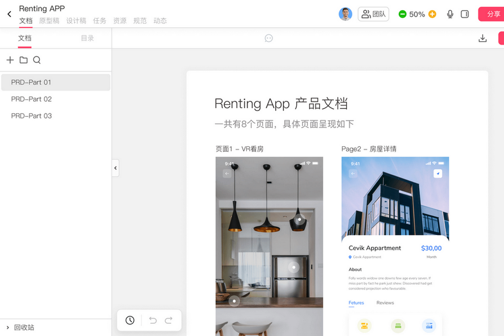Expand the 回收站 recycle bin
Screen dimensions: 504x336
click(x=8, y=328)
